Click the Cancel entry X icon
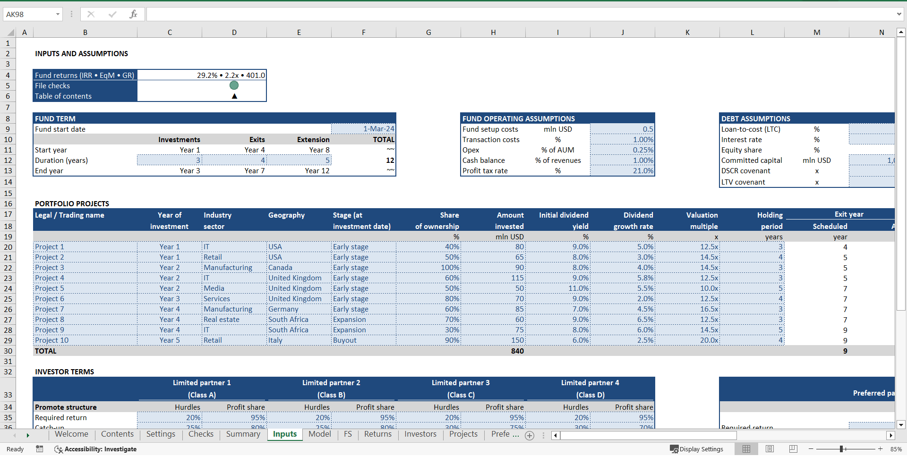Viewport: 907px width, 456px height. 91,14
